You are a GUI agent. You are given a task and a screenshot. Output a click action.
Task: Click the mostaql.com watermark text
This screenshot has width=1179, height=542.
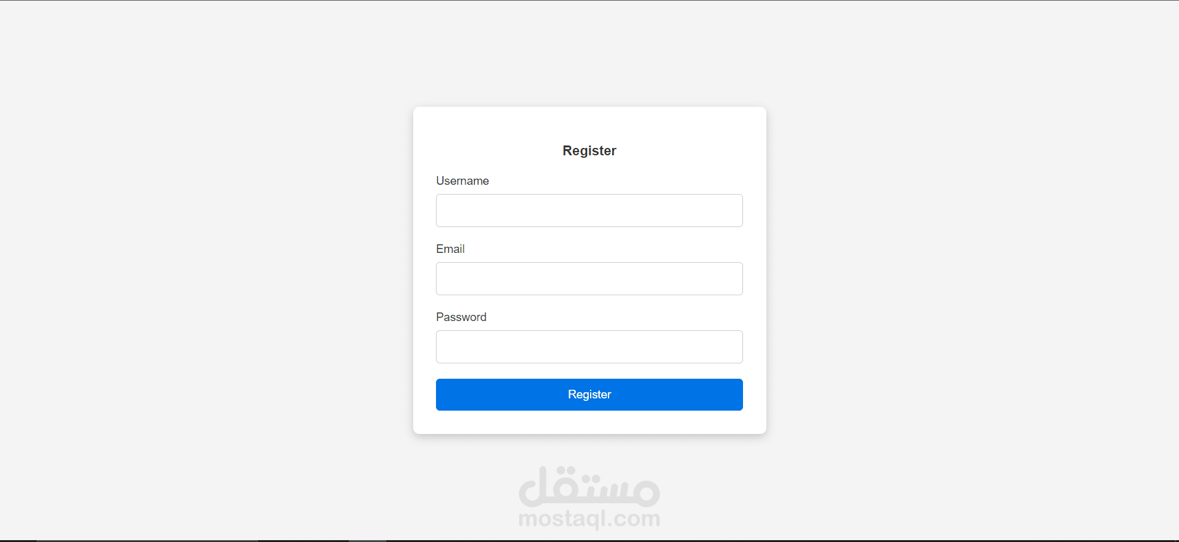coord(589,519)
